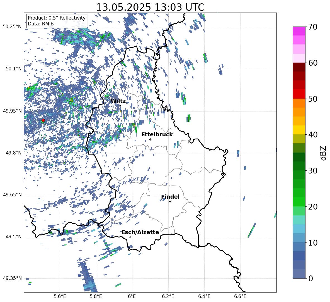Click the 5.6°E longitude label

click(60, 296)
